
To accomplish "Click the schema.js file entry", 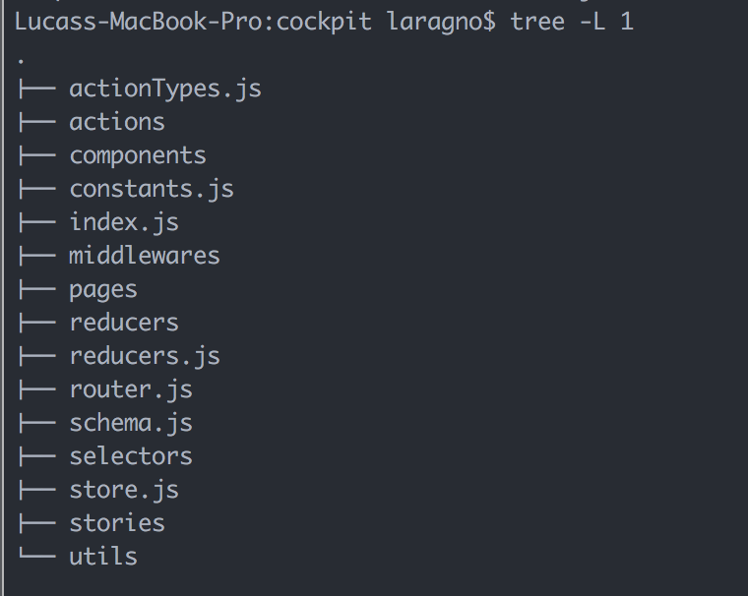I will (x=131, y=424).
